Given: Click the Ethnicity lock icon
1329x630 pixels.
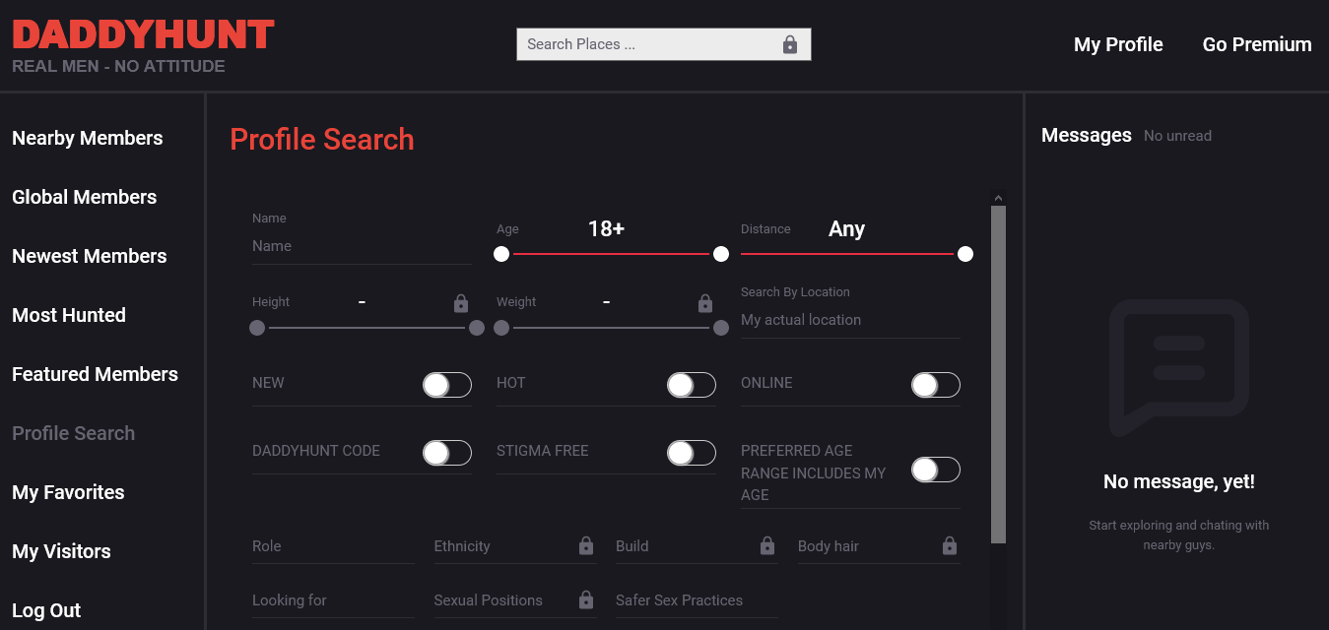Looking at the screenshot, I should click(586, 545).
